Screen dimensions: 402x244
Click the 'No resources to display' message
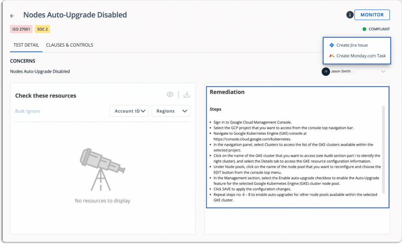[x=102, y=201]
